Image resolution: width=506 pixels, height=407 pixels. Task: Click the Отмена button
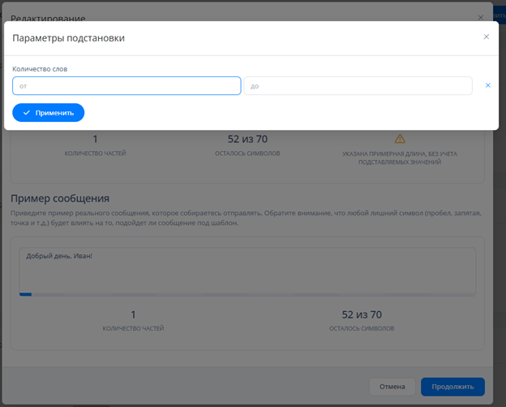coord(392,387)
